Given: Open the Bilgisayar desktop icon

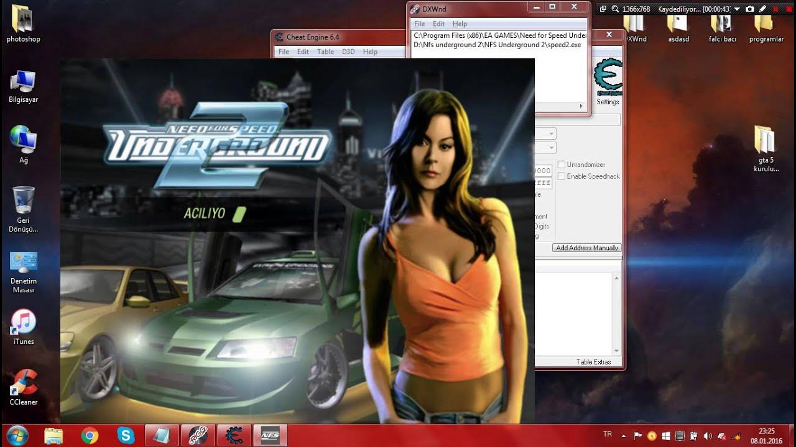Looking at the screenshot, I should point(23,87).
